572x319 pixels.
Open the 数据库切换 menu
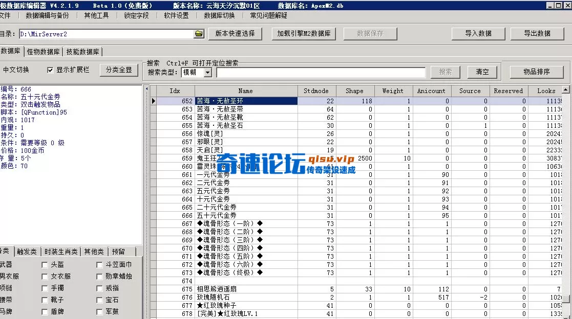[x=219, y=16]
